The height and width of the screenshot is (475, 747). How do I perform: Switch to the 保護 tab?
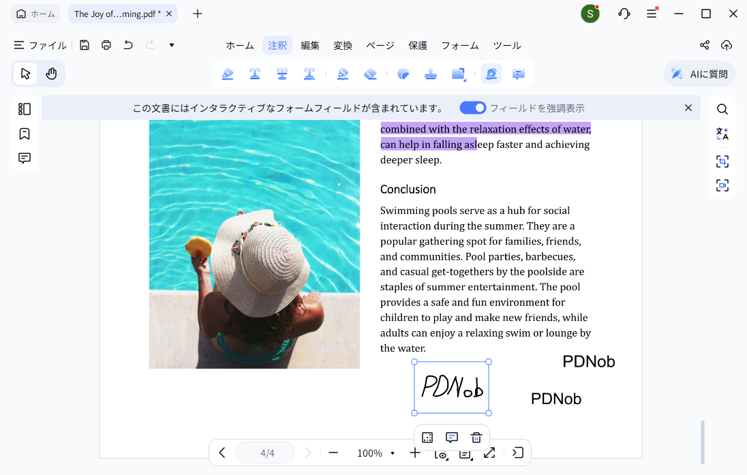[x=418, y=45]
